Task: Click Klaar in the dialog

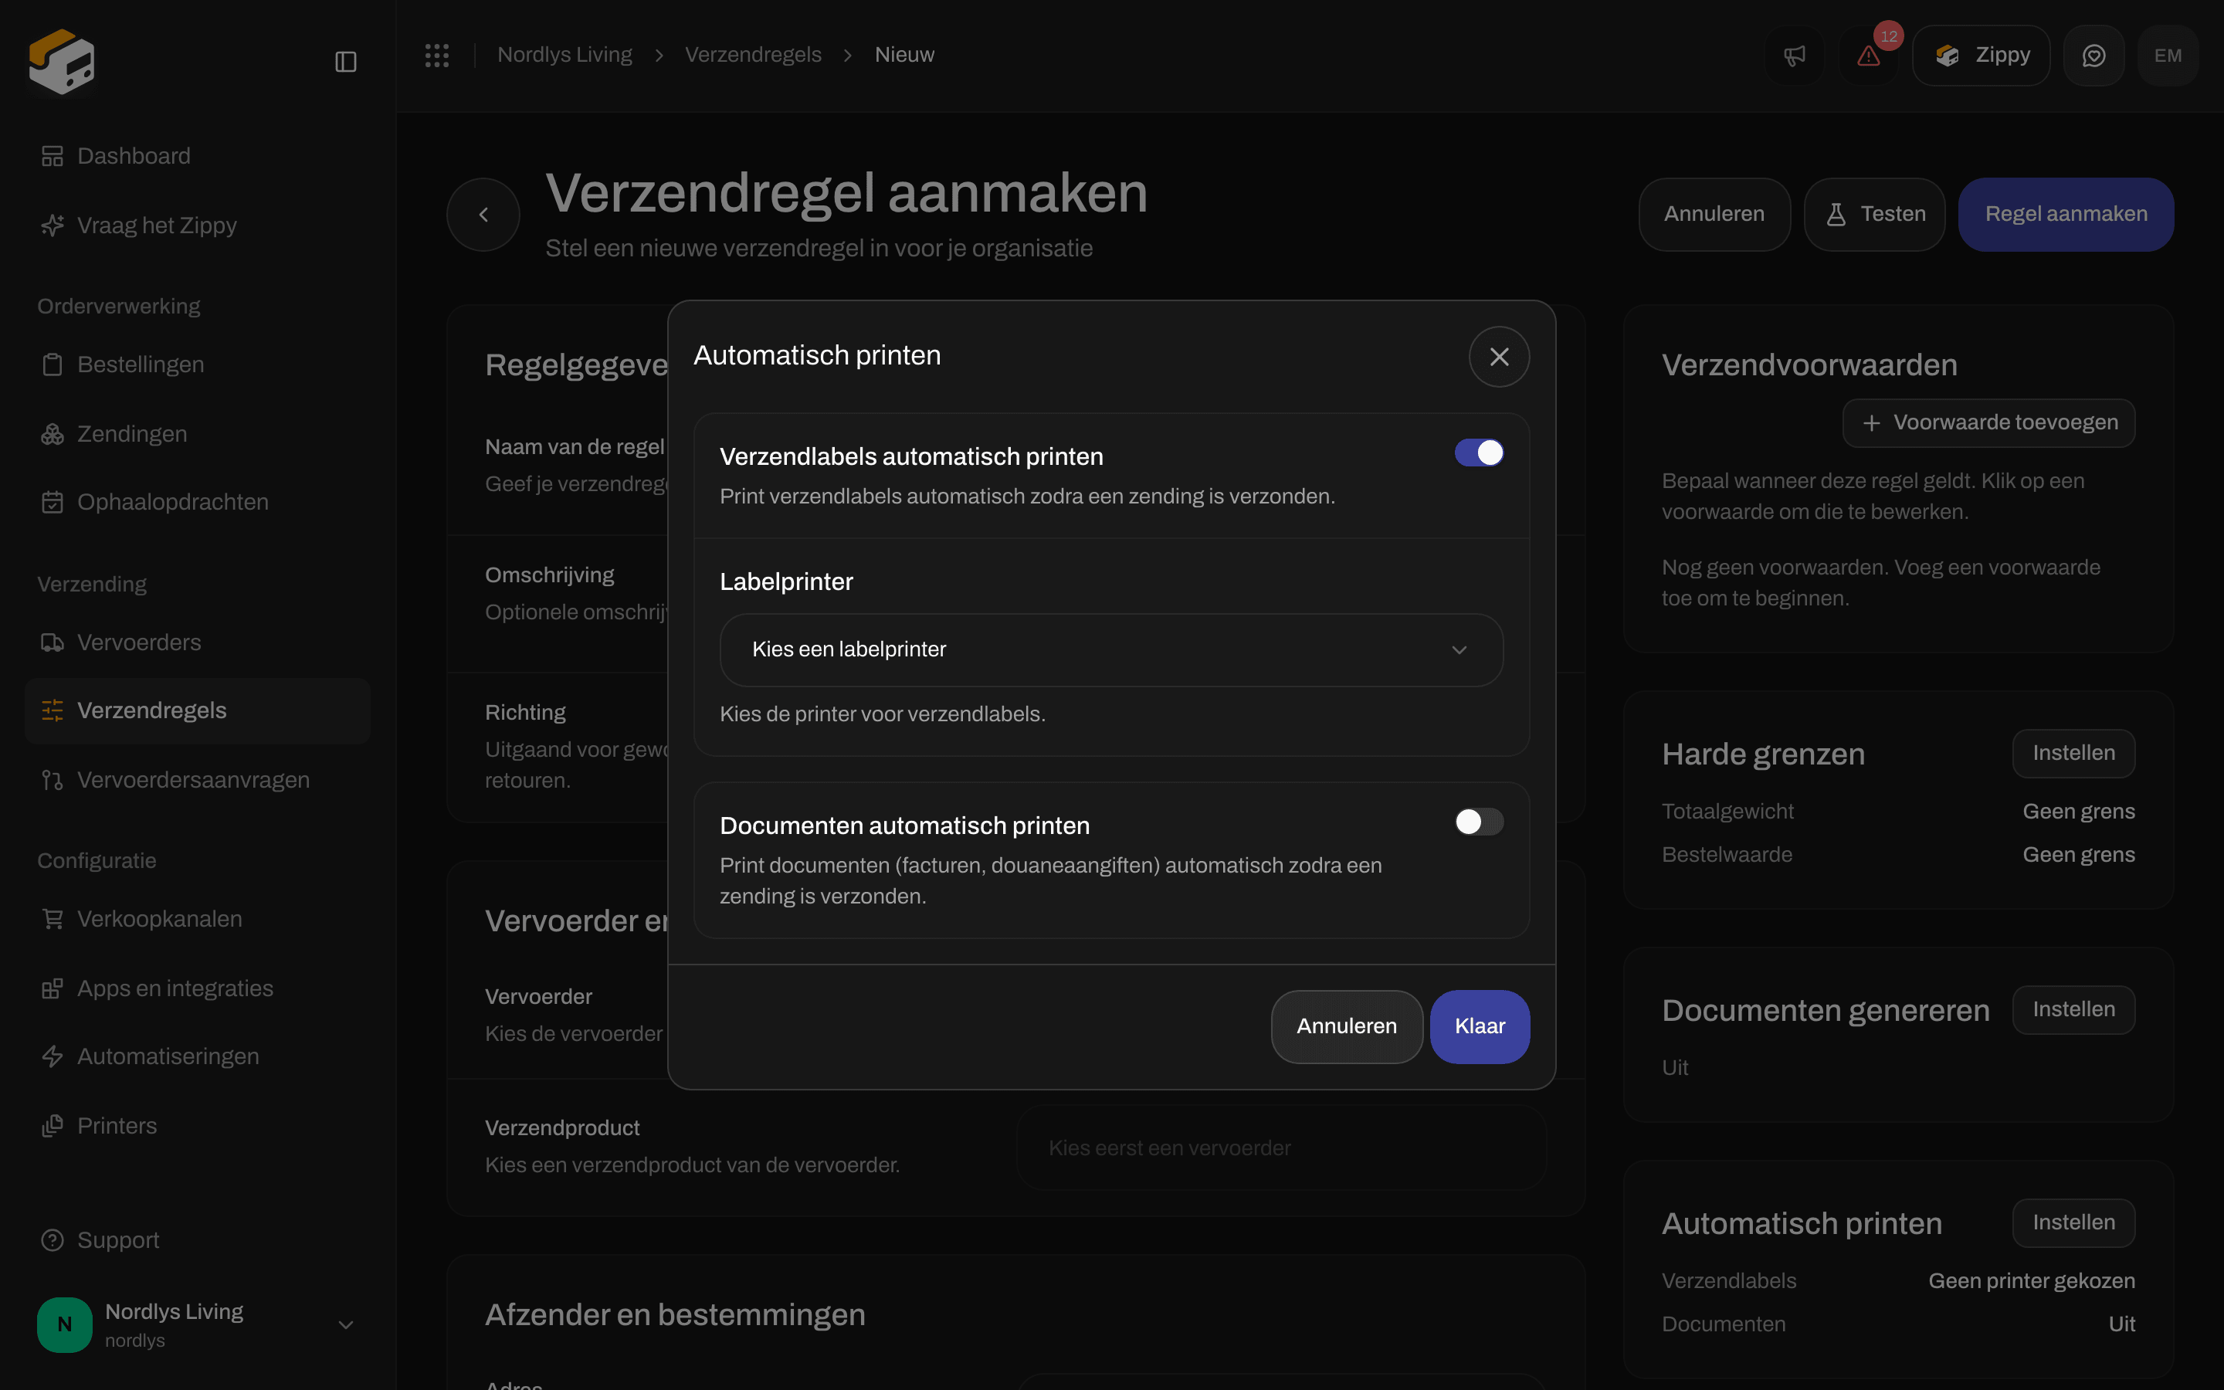Action: (1480, 1027)
